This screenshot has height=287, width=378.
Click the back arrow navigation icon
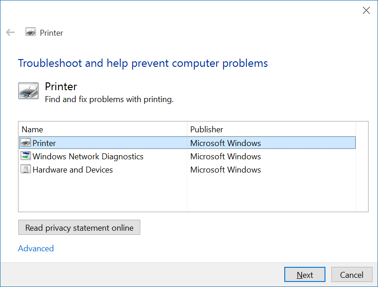(10, 32)
